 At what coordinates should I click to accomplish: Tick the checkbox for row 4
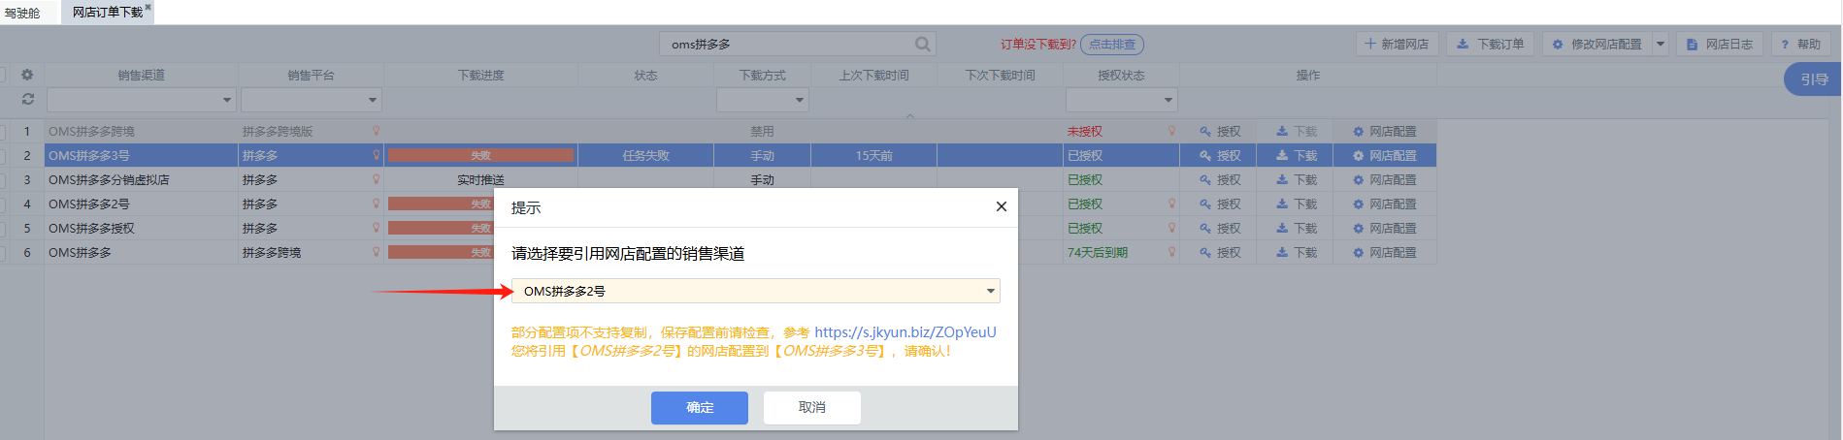click(3, 204)
